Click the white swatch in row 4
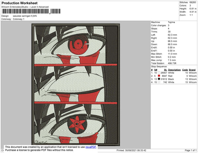The image size is (198, 153). [x=159, y=82]
